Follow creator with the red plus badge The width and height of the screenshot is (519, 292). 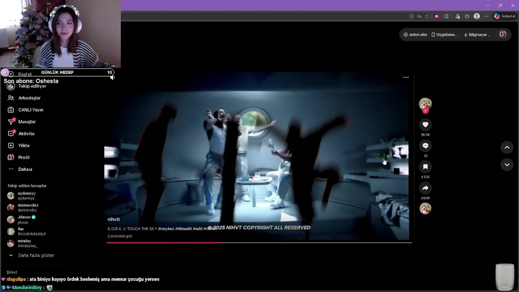pos(425,111)
